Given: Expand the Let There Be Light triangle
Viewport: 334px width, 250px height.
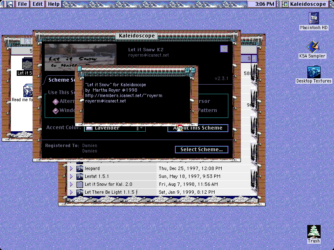Looking at the screenshot, I should pos(71,192).
